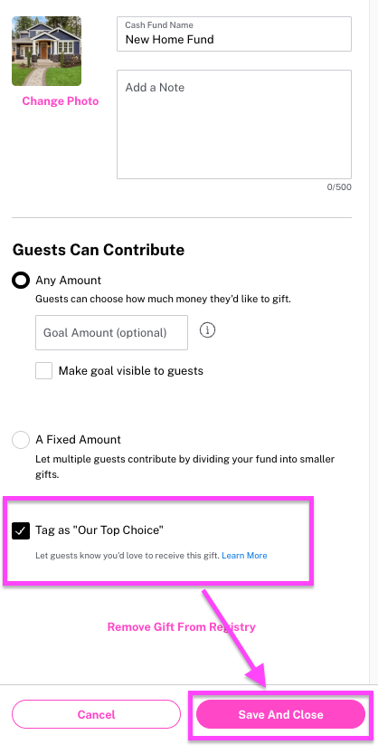The image size is (378, 754).
Task: Click the Change Photo link
Action: 61,101
